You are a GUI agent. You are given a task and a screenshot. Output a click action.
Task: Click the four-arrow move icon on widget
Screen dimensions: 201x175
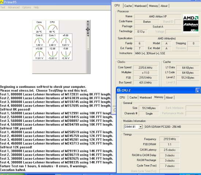tap(88, 29)
